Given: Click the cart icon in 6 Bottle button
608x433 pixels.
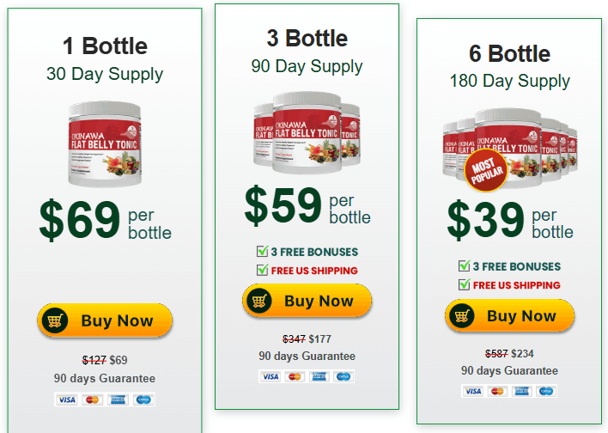Looking at the screenshot, I should point(461,316).
